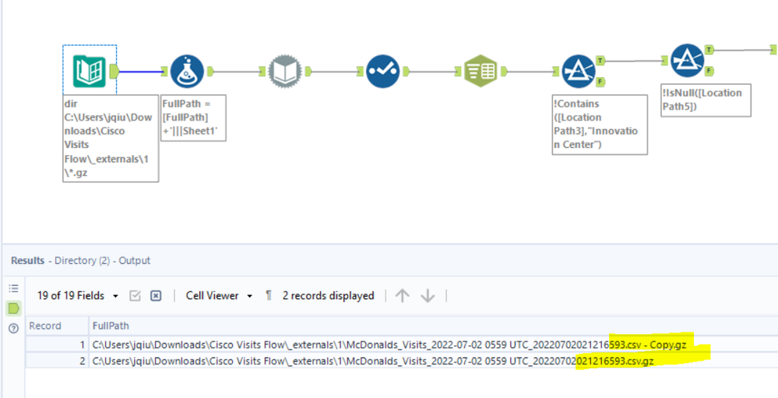This screenshot has width=778, height=398.
Task: Select the Filter tool with IsNull expression
Action: (687, 61)
